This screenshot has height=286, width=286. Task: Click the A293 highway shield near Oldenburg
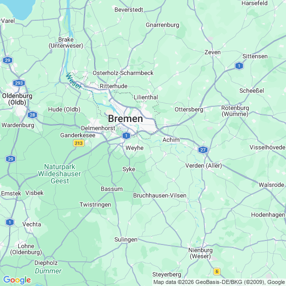[x=19, y=83]
